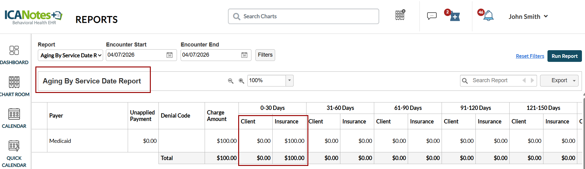585x169 pixels.
Task: Click the notifications bell icon
Action: point(488,16)
